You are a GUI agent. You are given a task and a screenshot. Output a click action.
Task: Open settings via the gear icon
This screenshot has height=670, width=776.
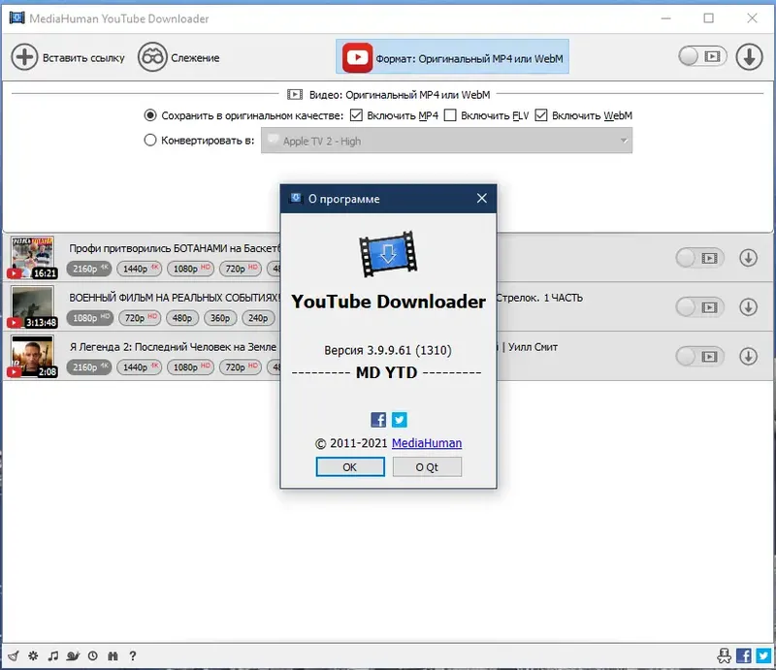(32, 656)
